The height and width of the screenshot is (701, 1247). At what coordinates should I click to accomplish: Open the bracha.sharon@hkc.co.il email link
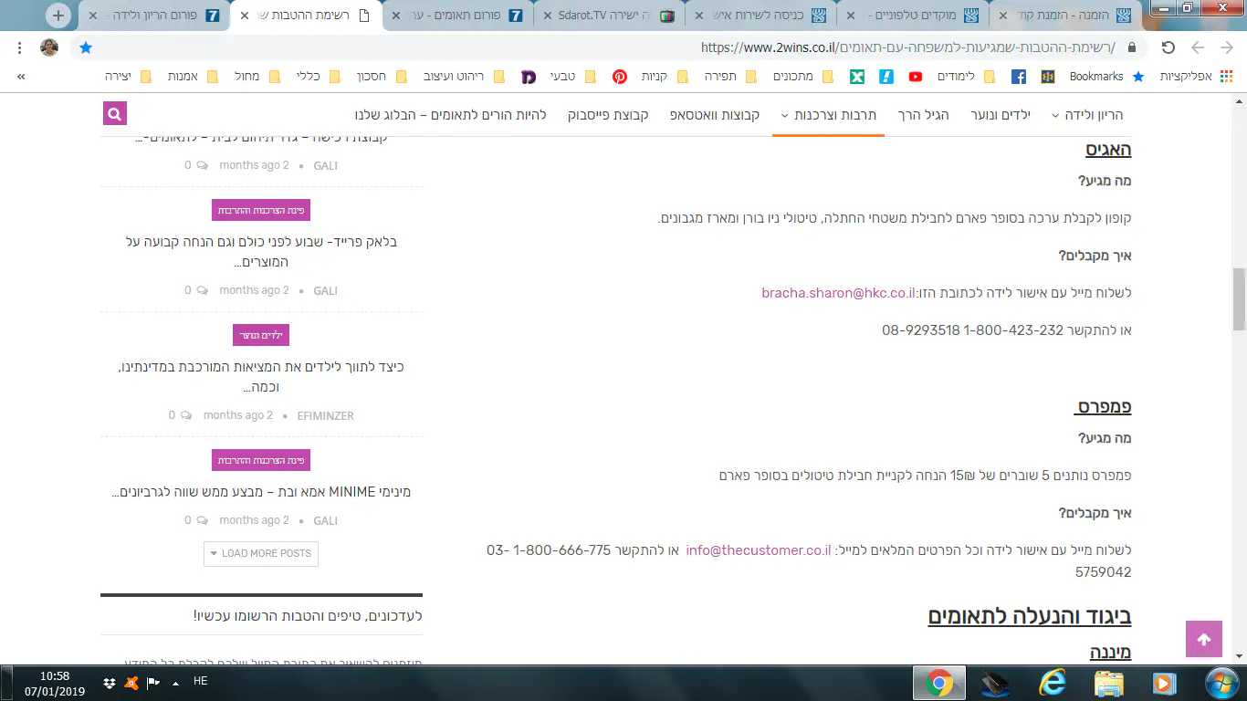point(838,293)
